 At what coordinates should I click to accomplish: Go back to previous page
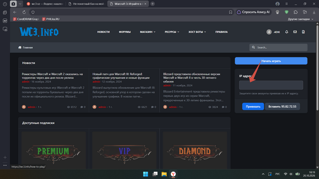[x=15, y=12]
